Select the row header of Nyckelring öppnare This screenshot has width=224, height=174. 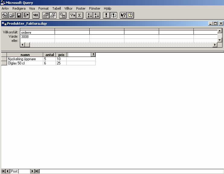(4, 59)
